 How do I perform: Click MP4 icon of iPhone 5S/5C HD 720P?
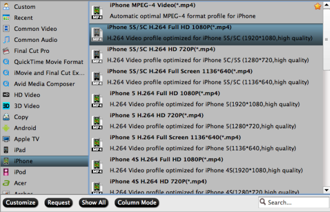(x=97, y=57)
